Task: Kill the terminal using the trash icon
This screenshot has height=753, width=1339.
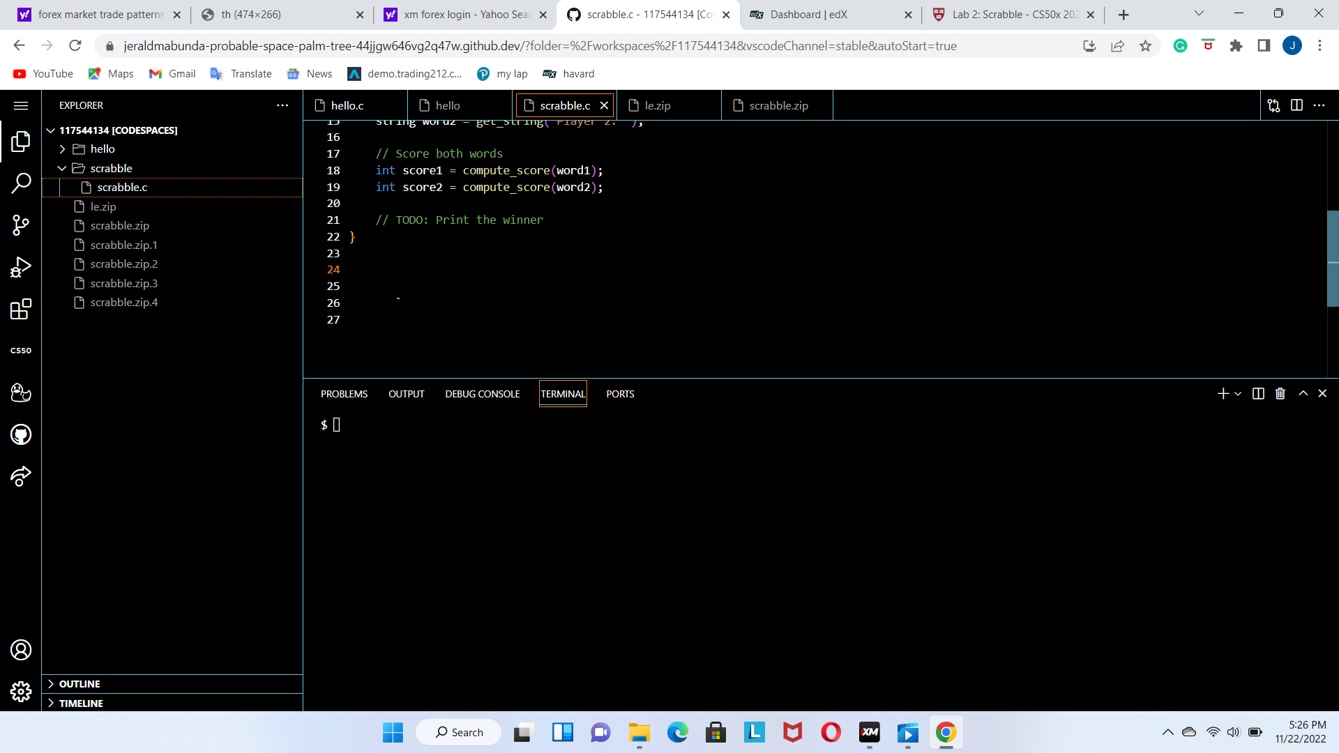Action: pyautogui.click(x=1279, y=393)
